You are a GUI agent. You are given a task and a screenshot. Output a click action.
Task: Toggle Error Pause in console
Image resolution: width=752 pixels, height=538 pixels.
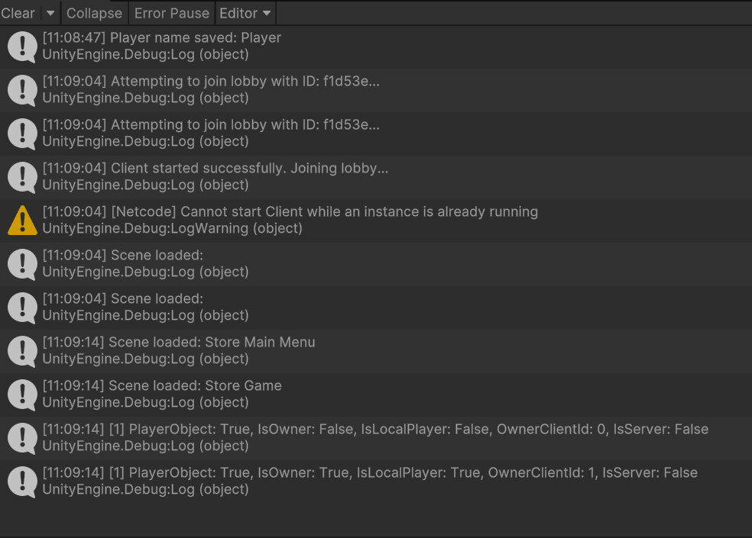click(171, 13)
